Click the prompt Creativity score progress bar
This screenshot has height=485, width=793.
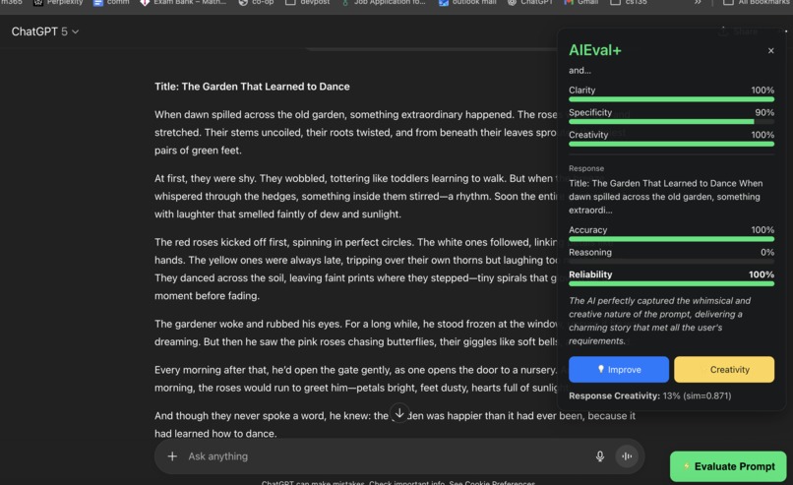[x=671, y=145]
